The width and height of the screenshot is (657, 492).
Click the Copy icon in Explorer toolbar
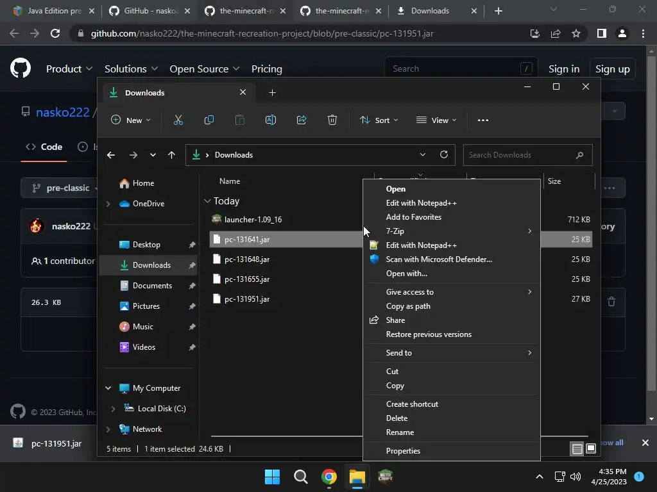click(x=209, y=120)
